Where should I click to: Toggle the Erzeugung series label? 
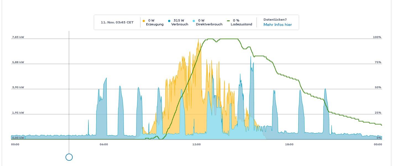(155, 24)
